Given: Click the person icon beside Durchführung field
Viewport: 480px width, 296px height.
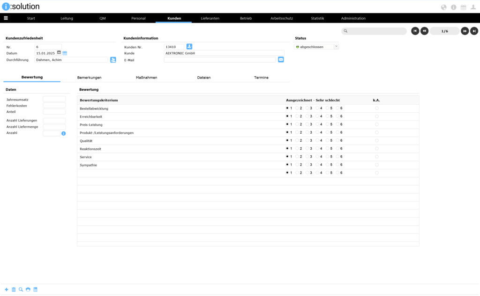Looking at the screenshot, I should coord(113,60).
